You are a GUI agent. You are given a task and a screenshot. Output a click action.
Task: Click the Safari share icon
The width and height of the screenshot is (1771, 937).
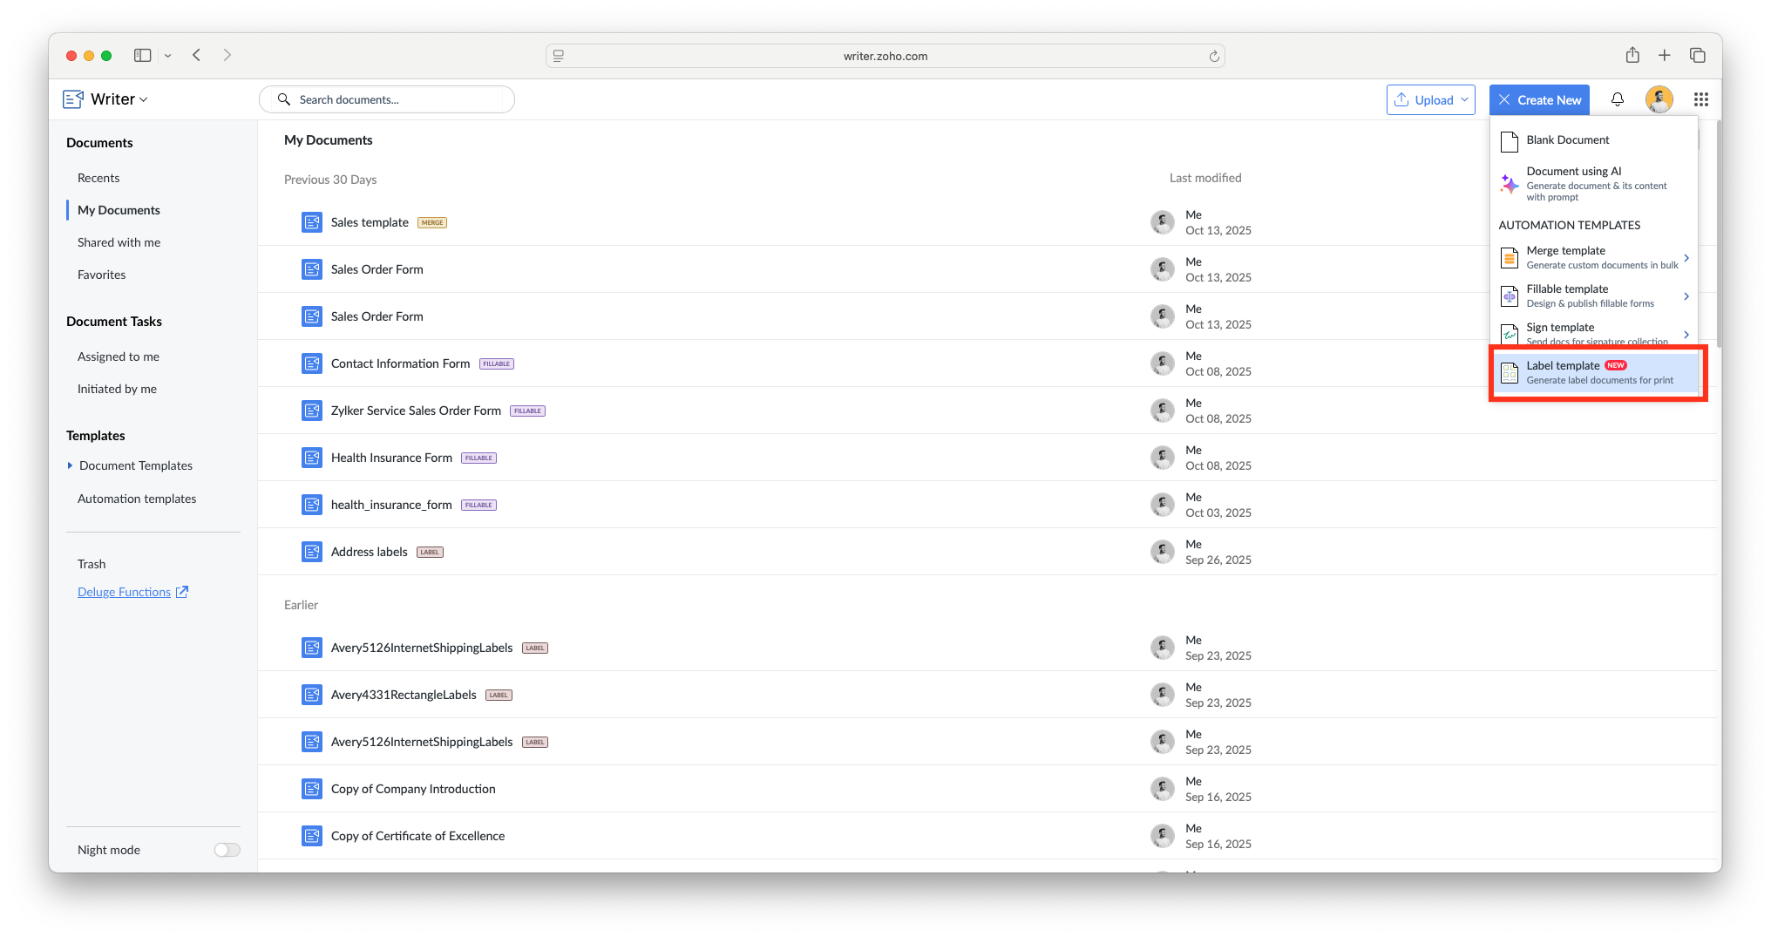pos(1632,55)
